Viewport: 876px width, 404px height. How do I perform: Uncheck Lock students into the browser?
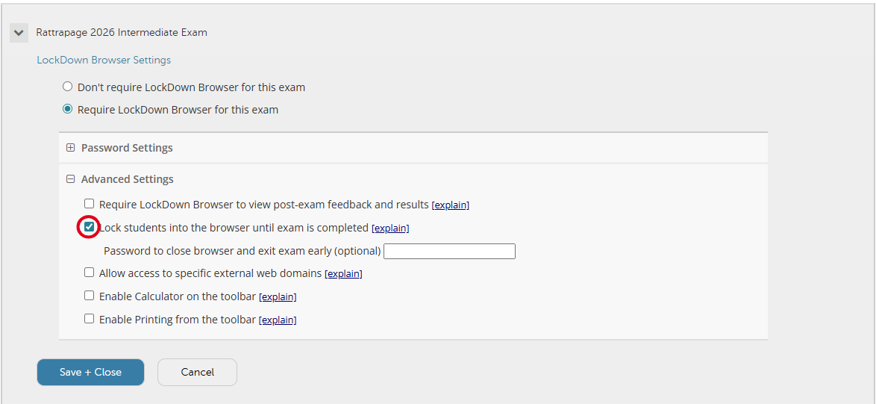tap(90, 226)
